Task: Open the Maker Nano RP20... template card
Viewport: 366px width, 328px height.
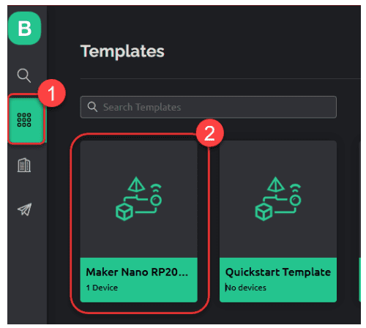Action: pos(138,221)
